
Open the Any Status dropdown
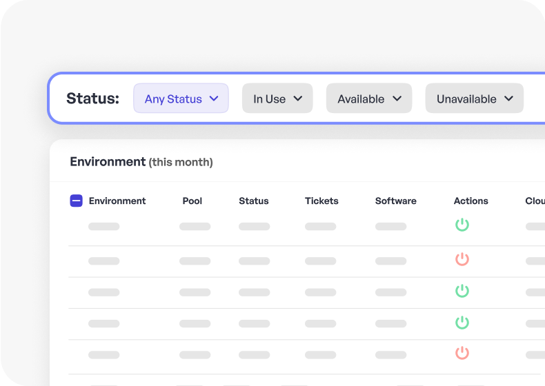click(181, 99)
